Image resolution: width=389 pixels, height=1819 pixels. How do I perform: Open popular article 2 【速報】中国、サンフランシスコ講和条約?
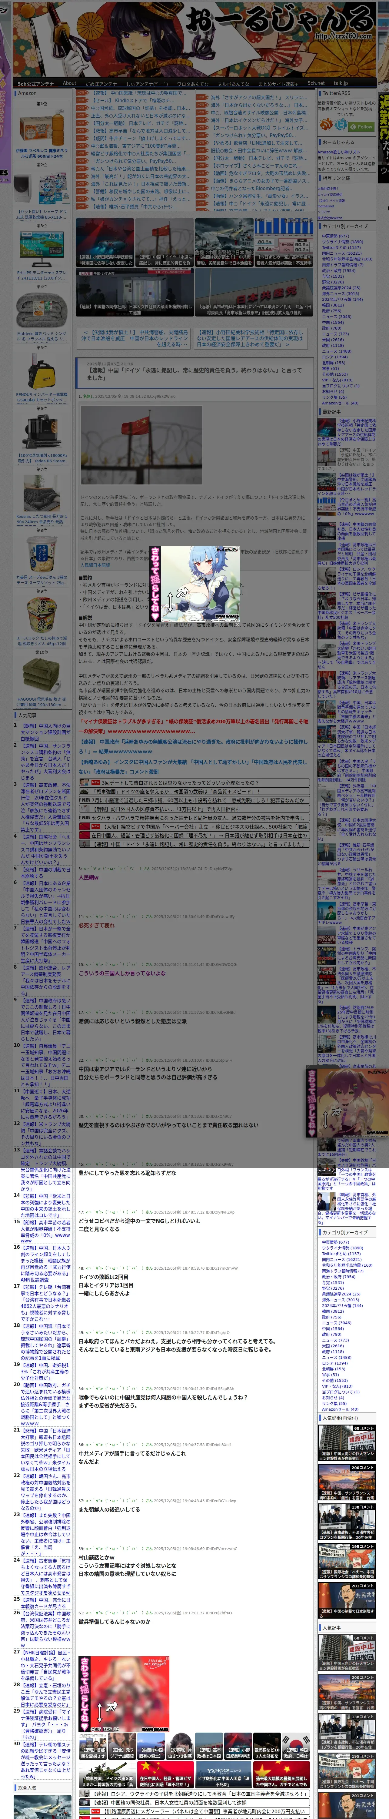point(45,761)
